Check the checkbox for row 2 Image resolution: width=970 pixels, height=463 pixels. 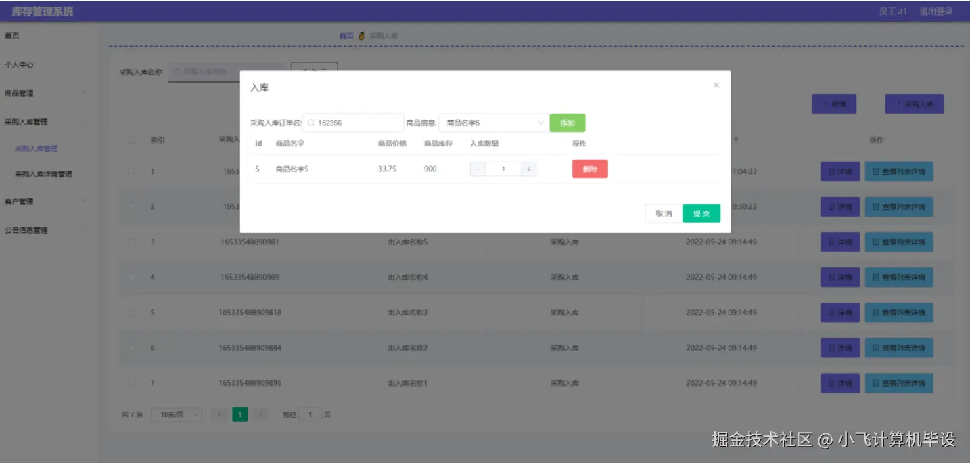coord(133,206)
